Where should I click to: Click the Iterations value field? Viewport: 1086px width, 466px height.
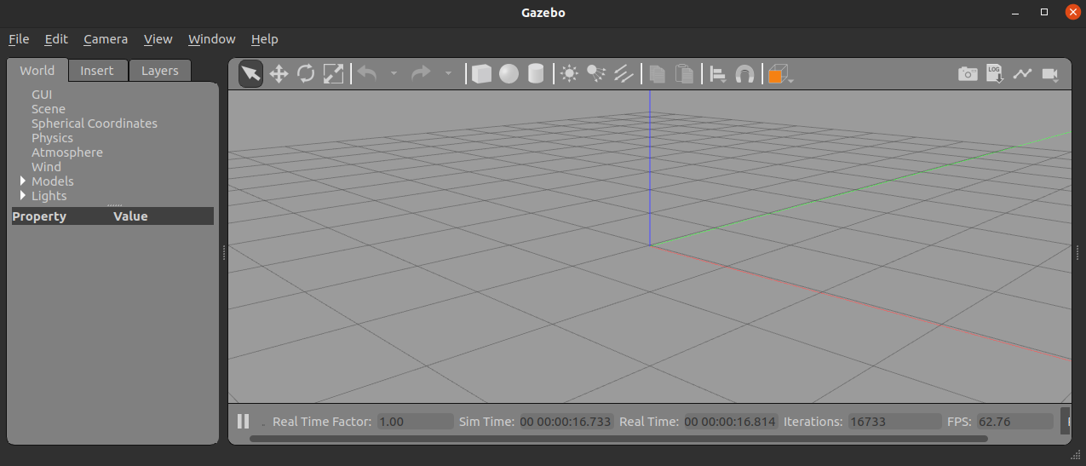894,422
